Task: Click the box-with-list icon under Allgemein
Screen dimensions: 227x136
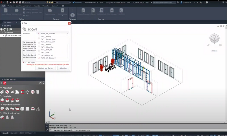Action: pos(2,92)
